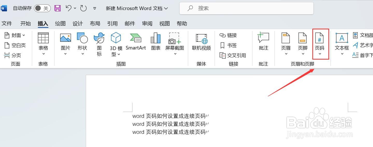Expand the 屏幕截图 dropdown arrow
373x147 pixels.
tap(175, 54)
